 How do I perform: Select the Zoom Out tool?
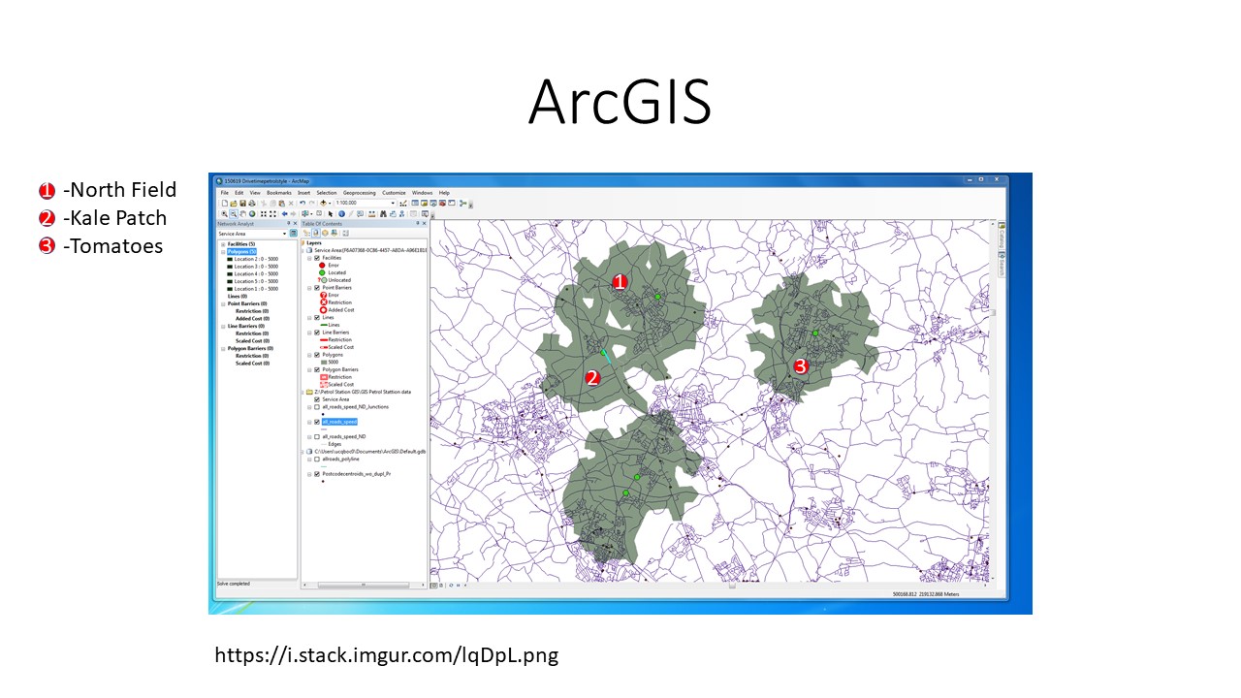coord(234,213)
